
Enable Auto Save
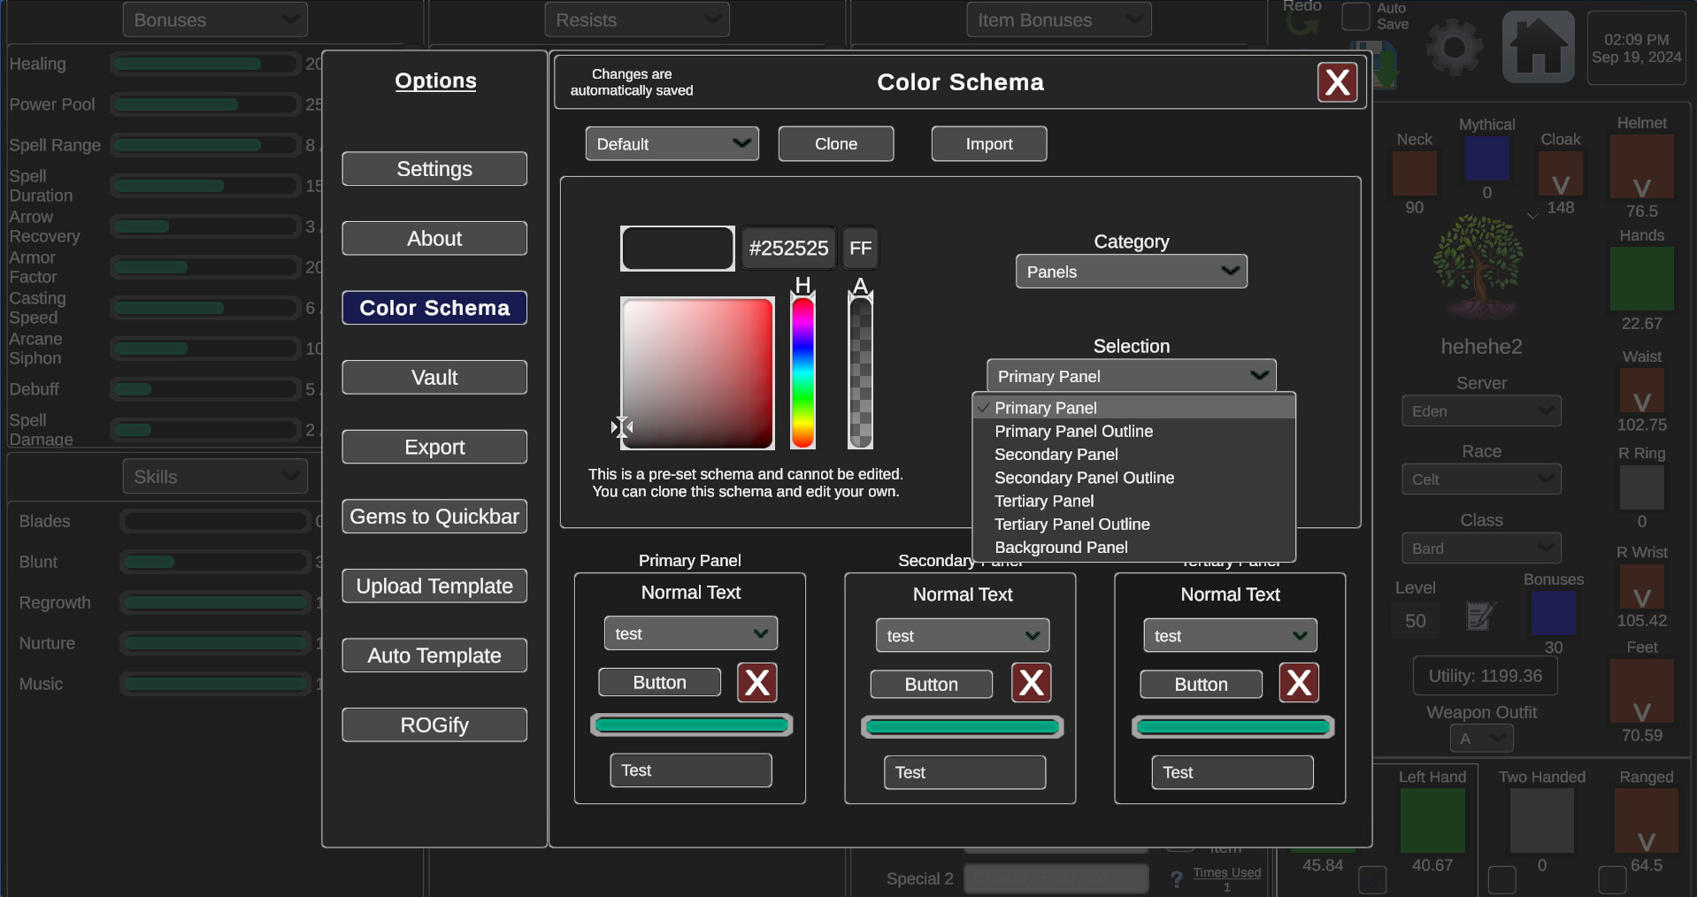tap(1355, 17)
